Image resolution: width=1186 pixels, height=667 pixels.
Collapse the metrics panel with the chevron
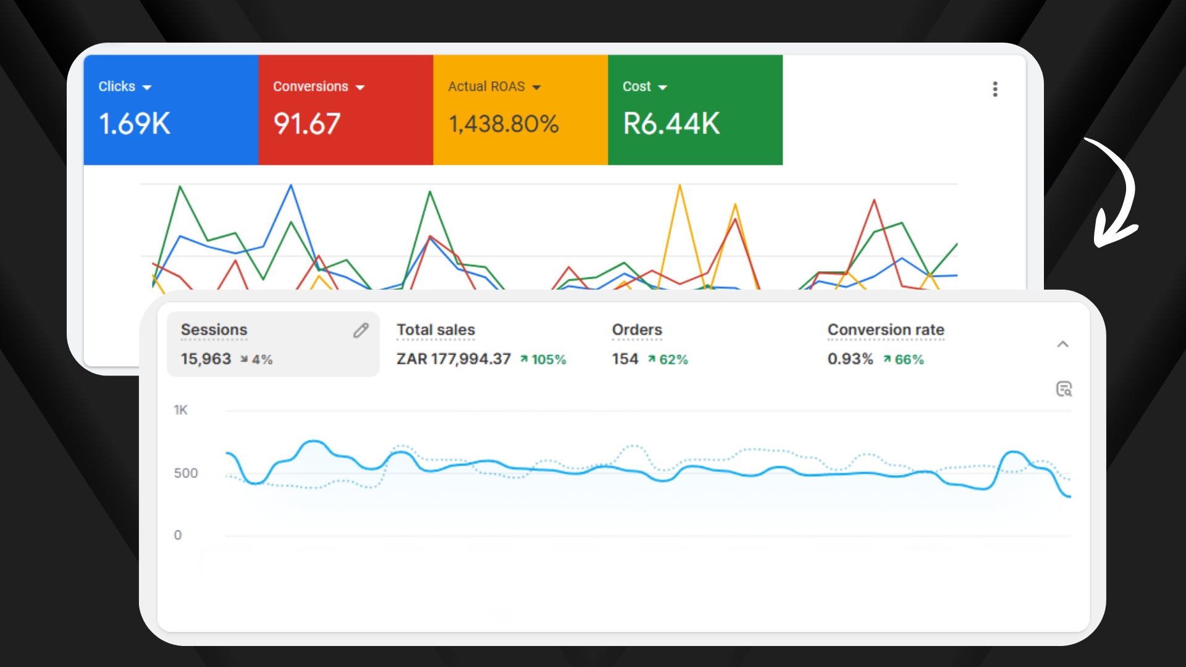(1062, 345)
